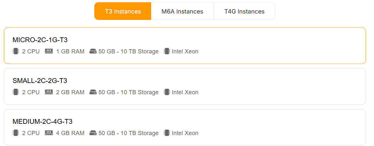Image resolution: width=374 pixels, height=146 pixels.
Task: Show the T4G Instances tab
Action: 244,11
